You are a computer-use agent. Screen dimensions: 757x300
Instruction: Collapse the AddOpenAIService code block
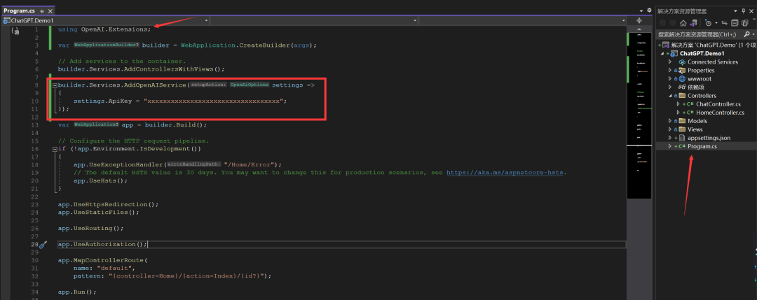pos(55,85)
